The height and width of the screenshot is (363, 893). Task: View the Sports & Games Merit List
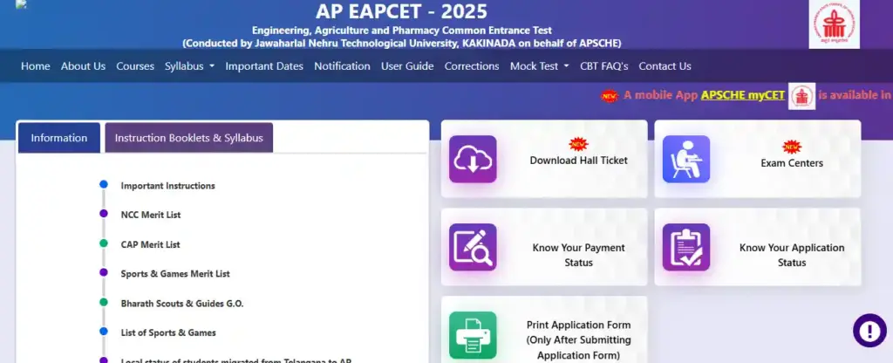pyautogui.click(x=175, y=274)
